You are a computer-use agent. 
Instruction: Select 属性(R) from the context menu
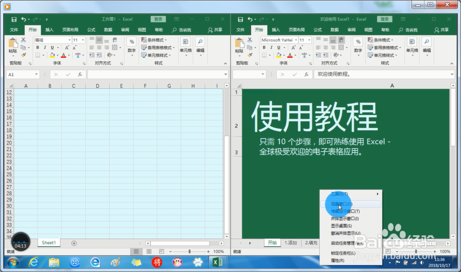tap(351, 260)
